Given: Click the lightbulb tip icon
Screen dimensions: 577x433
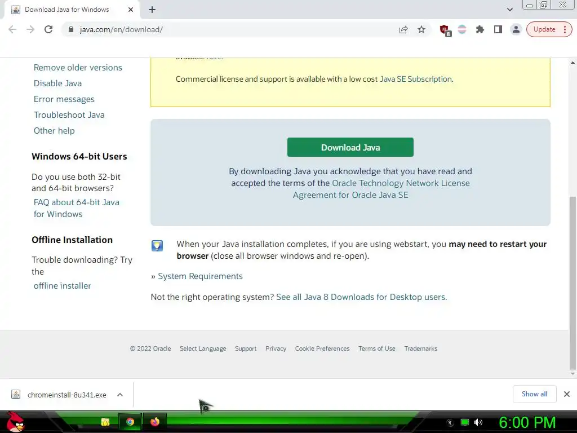Looking at the screenshot, I should coord(157,246).
